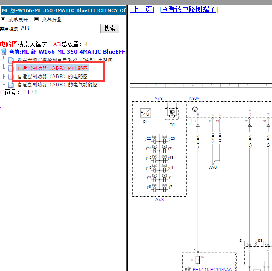The width and height of the screenshot is (272, 271).
Task: Click the 菜单折叠 label
Action: point(52,20)
